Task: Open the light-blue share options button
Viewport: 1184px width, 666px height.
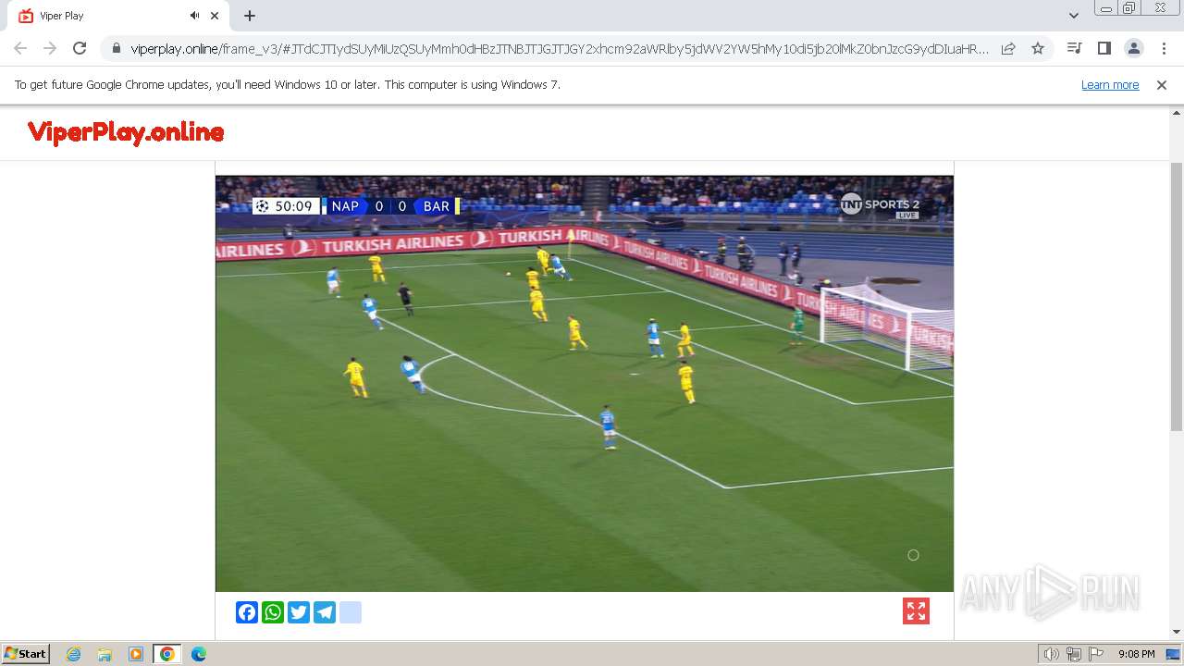Action: click(351, 612)
